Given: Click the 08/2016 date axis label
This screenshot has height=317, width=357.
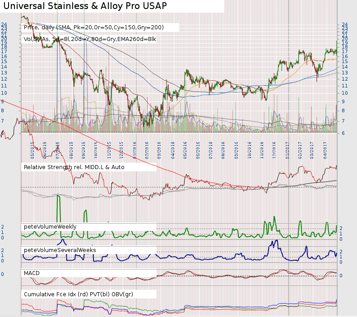Looking at the screenshot, I should point(223,150).
